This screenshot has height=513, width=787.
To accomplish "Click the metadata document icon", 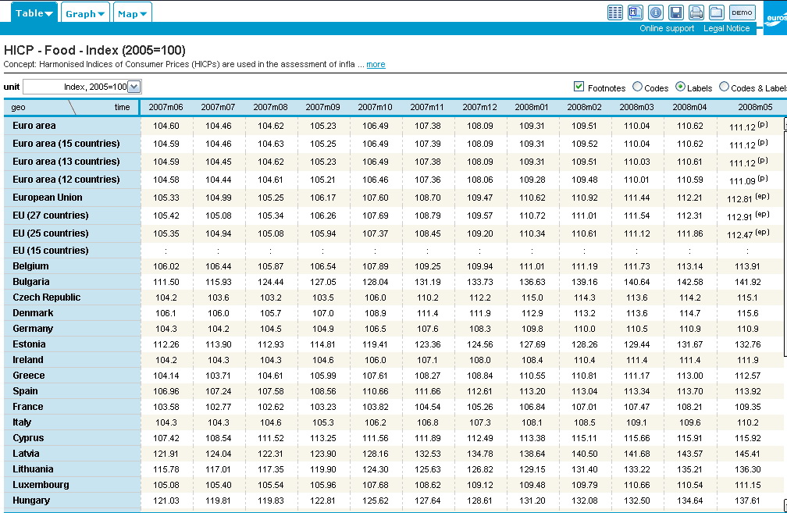I will [636, 12].
